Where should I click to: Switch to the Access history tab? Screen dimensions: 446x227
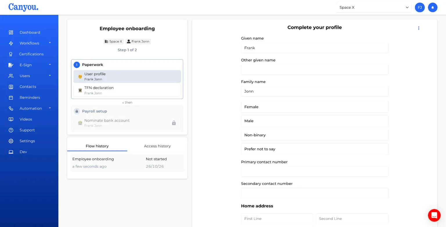click(x=157, y=146)
